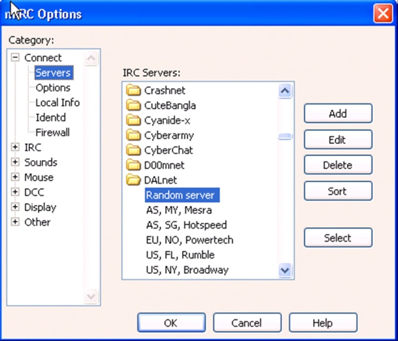This screenshot has height=341, width=398.
Task: Open the Local Info category
Action: click(x=57, y=103)
